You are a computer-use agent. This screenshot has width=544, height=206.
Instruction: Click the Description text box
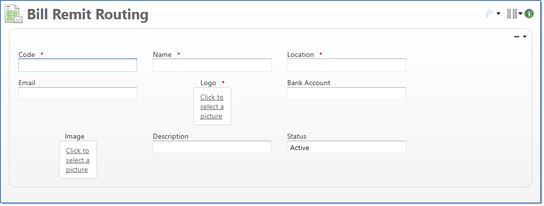(212, 147)
